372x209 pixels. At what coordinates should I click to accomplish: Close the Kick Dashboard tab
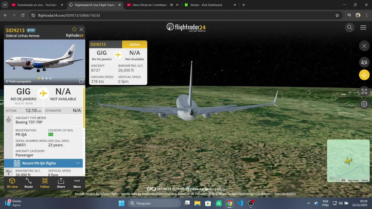[235, 5]
